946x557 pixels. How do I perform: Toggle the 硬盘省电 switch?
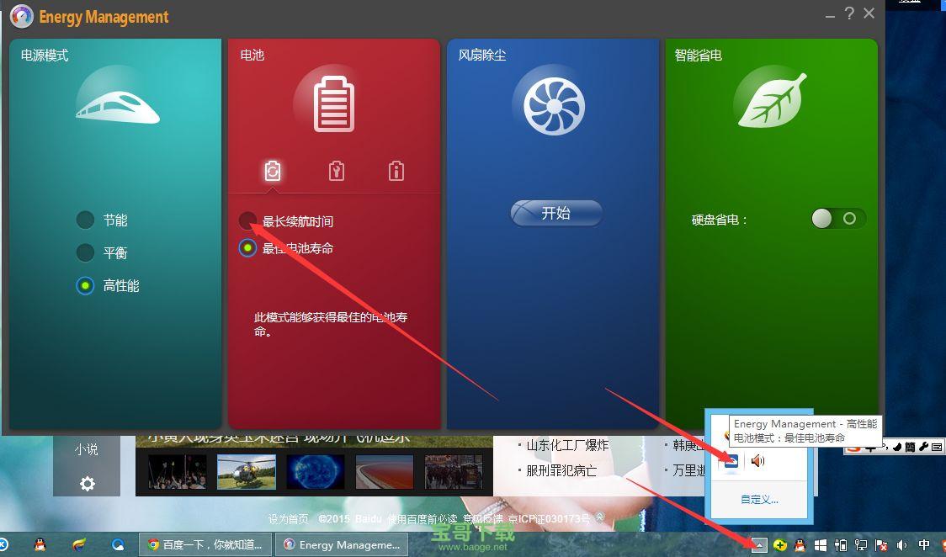point(837,219)
